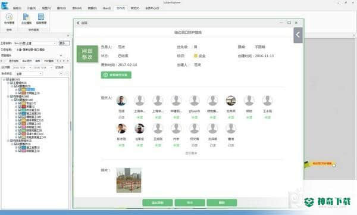Toggle checkbox of red-tagged tree item
357x215 pixels.
(20, 107)
